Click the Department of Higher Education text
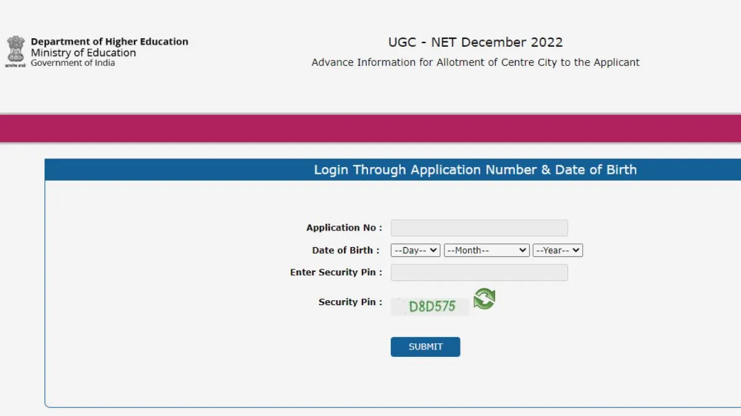The height and width of the screenshot is (416, 741). coord(111,41)
